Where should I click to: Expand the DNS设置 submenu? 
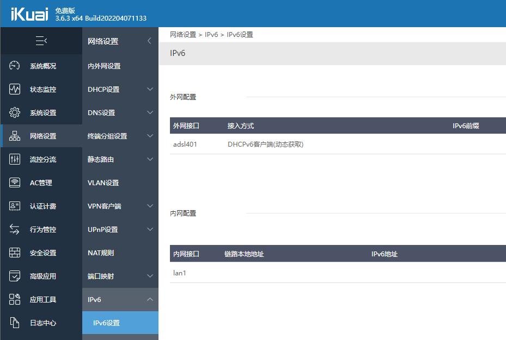(150, 112)
